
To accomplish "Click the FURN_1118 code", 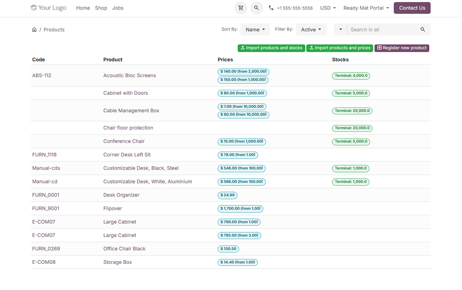I will tap(44, 154).
